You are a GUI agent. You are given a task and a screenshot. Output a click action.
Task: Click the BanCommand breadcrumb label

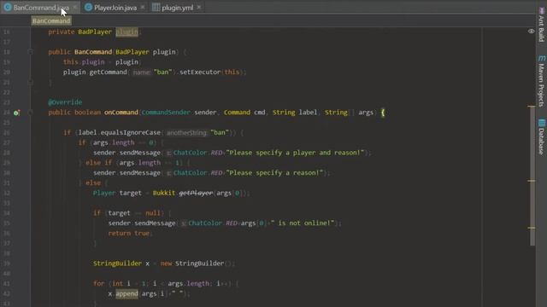(x=51, y=20)
